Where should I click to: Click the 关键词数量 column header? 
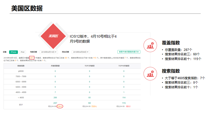(55, 66)
